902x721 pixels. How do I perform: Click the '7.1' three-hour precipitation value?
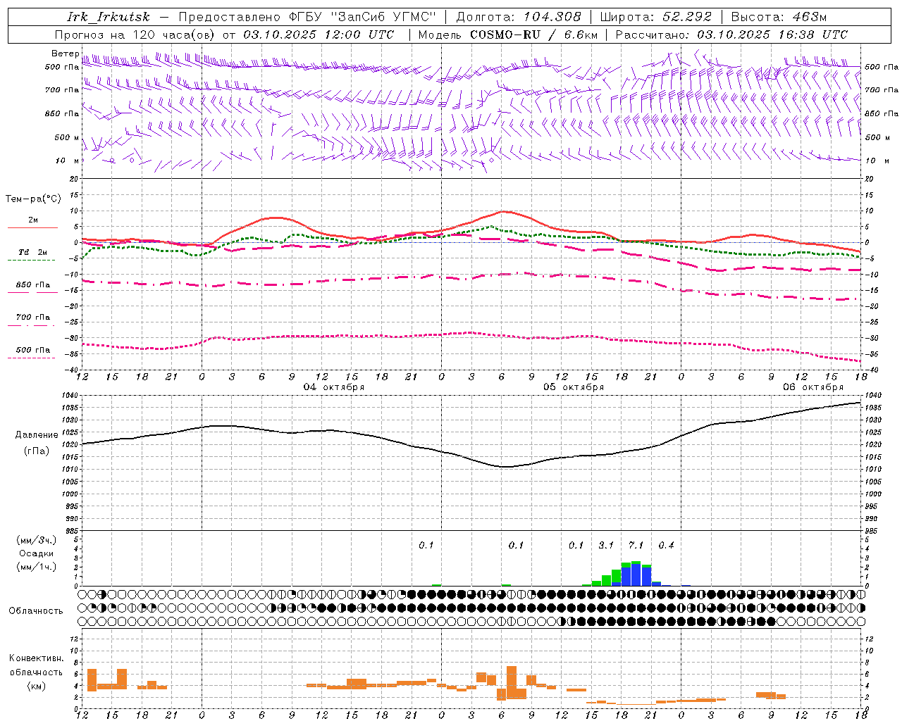[636, 545]
